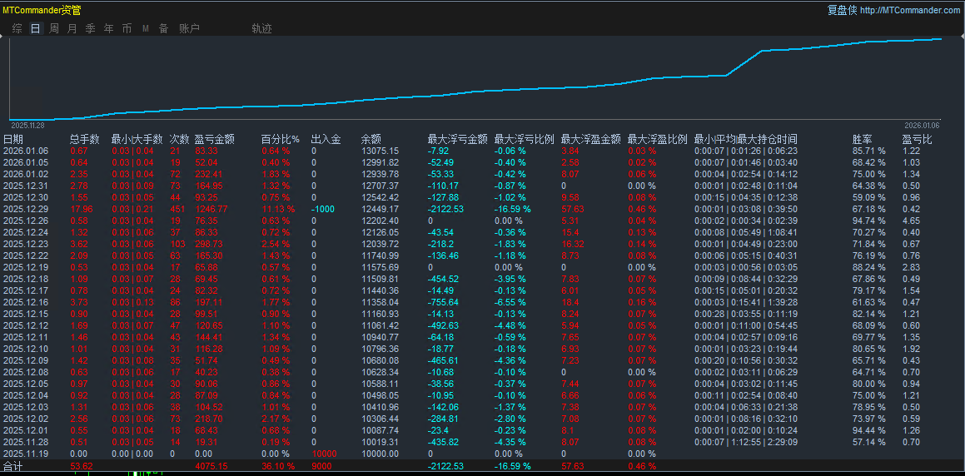Image resolution: width=965 pixels, height=476 pixels.
Task: Select the 2025.12.29 row date
Action: click(24, 209)
